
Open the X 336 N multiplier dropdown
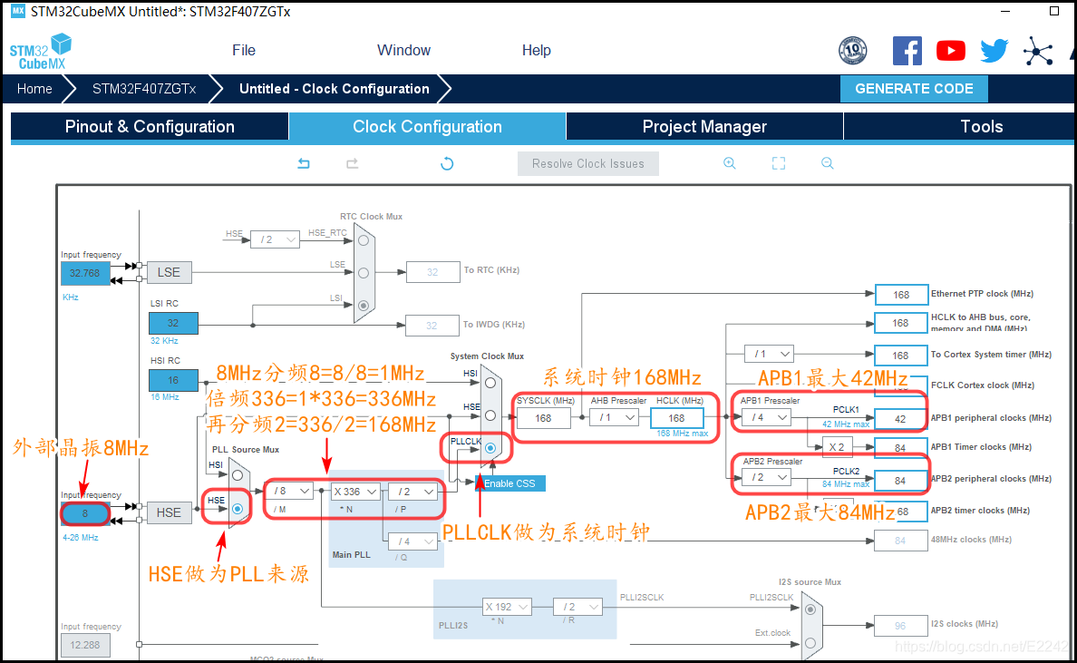click(355, 492)
